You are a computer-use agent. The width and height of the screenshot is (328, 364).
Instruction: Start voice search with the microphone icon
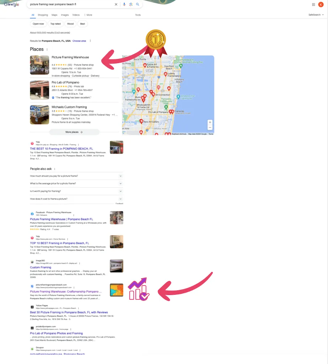coord(124,4)
